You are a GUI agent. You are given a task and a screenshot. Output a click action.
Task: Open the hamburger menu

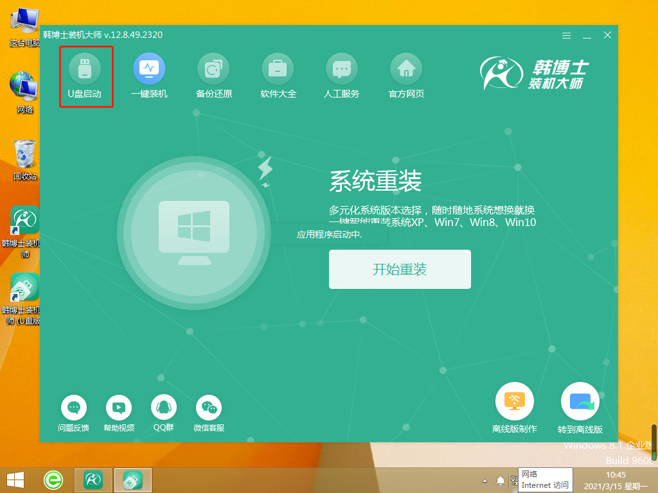(x=566, y=35)
